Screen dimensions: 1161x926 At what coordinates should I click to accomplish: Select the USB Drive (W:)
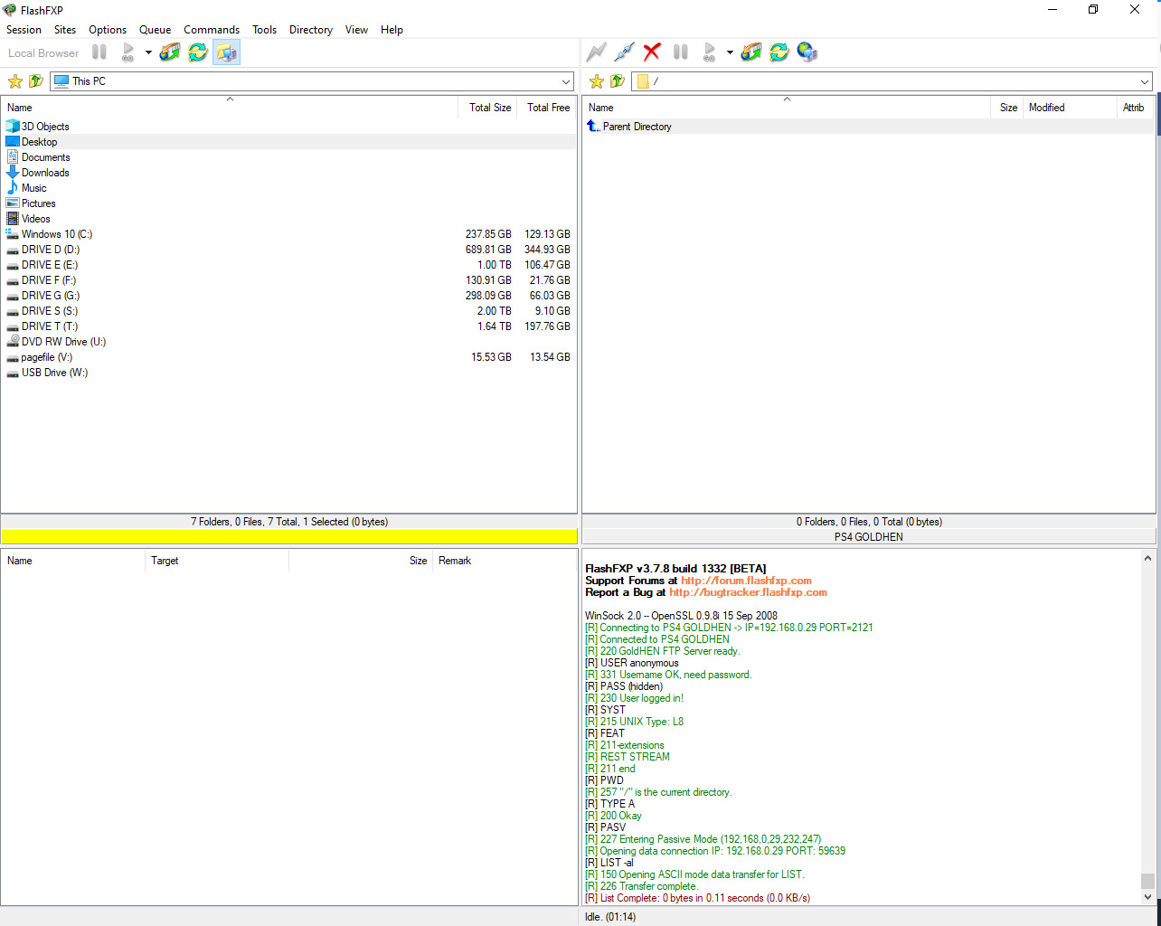click(54, 373)
